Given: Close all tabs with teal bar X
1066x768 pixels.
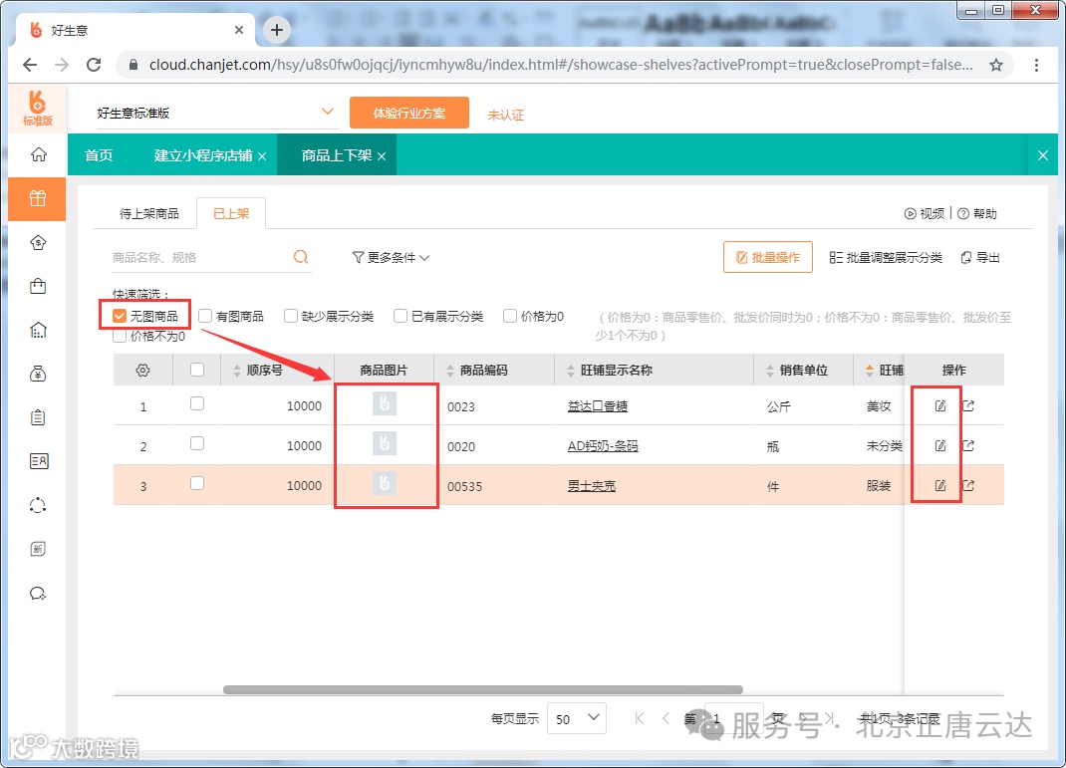Looking at the screenshot, I should click(x=1043, y=155).
